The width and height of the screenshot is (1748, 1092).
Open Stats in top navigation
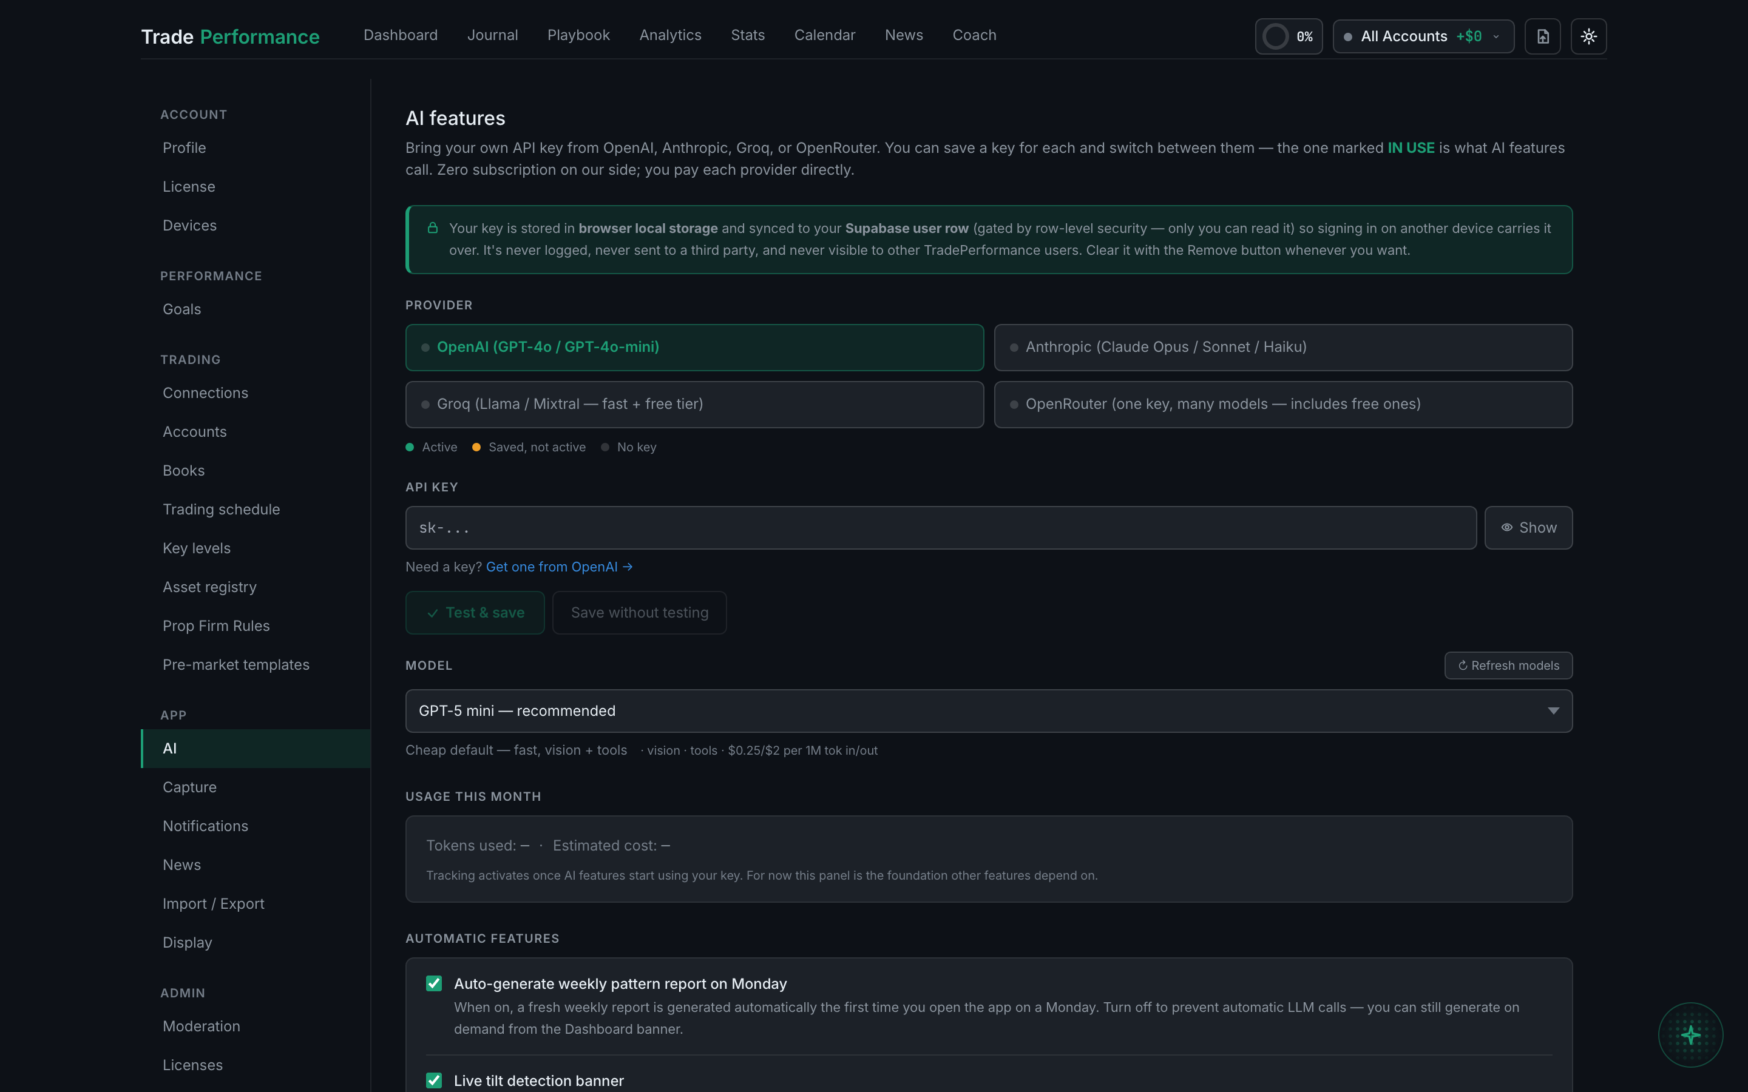(x=748, y=35)
